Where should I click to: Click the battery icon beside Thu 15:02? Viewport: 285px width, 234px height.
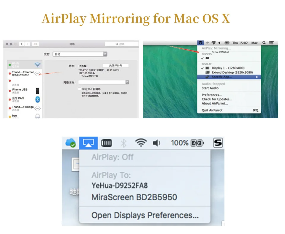click(x=227, y=43)
